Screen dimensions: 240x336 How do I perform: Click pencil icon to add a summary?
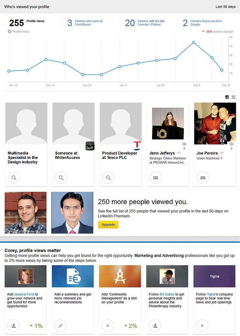pos(61,326)
